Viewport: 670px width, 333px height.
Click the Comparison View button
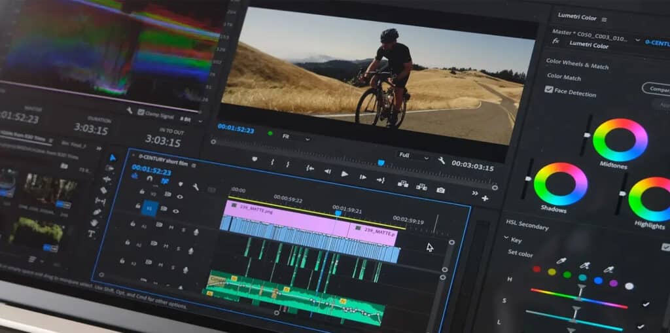[656, 90]
